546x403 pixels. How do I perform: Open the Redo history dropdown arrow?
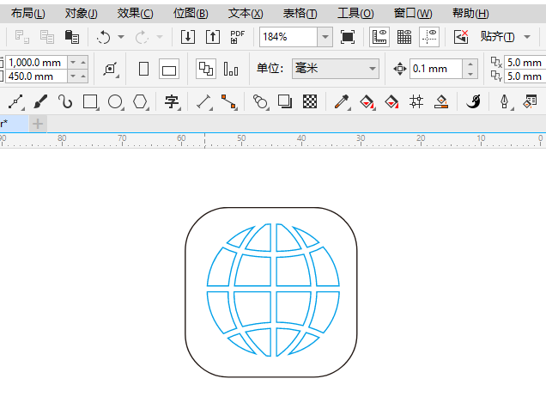[160, 37]
